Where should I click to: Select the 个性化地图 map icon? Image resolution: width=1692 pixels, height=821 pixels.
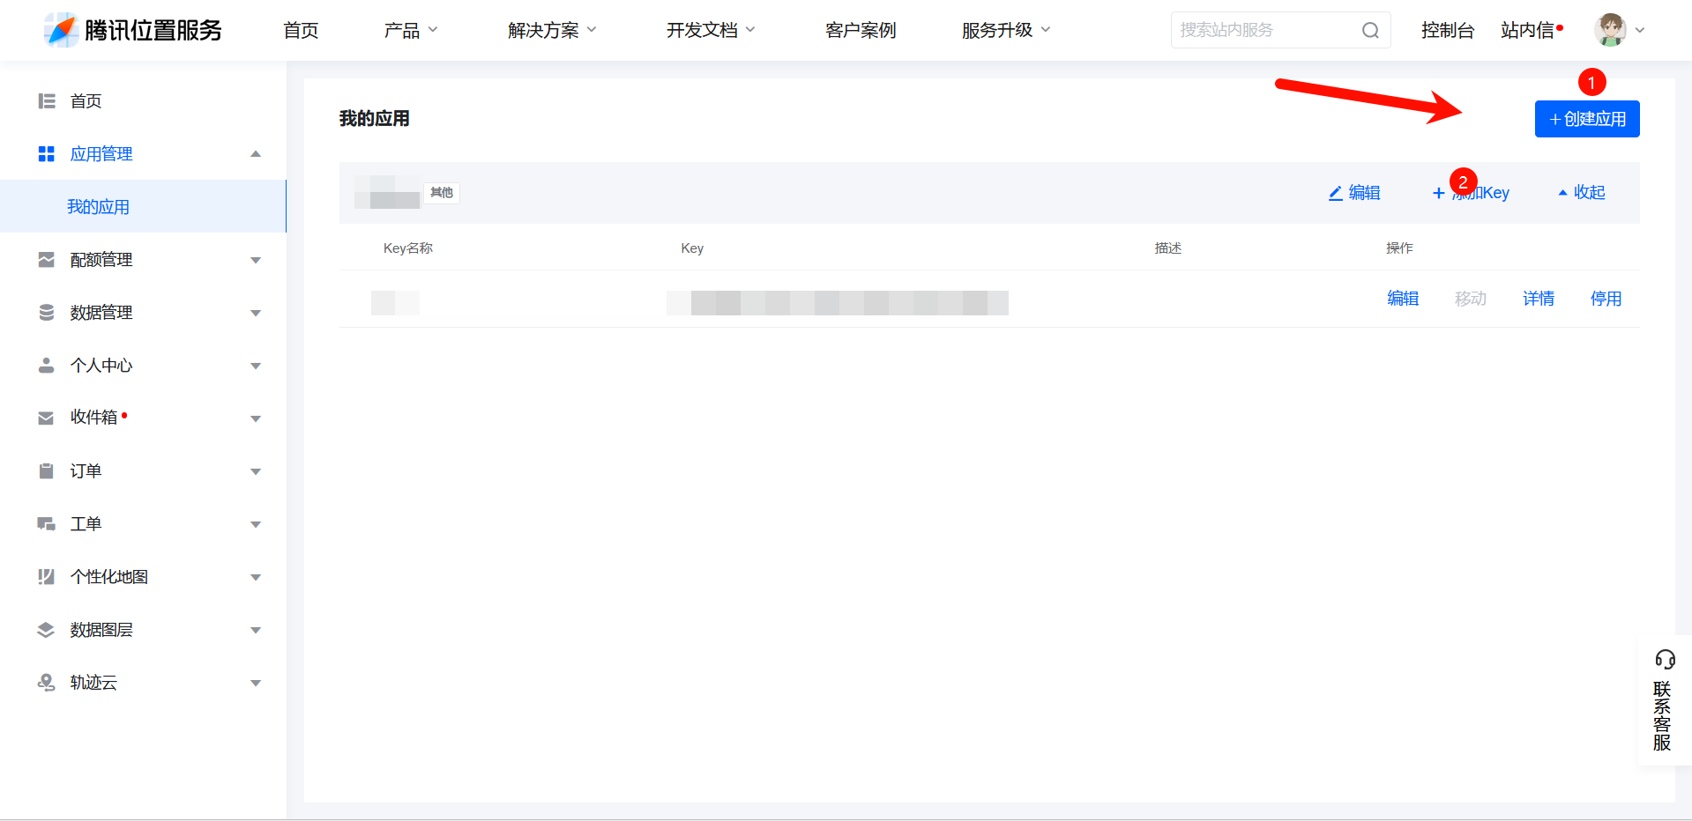[x=47, y=576]
